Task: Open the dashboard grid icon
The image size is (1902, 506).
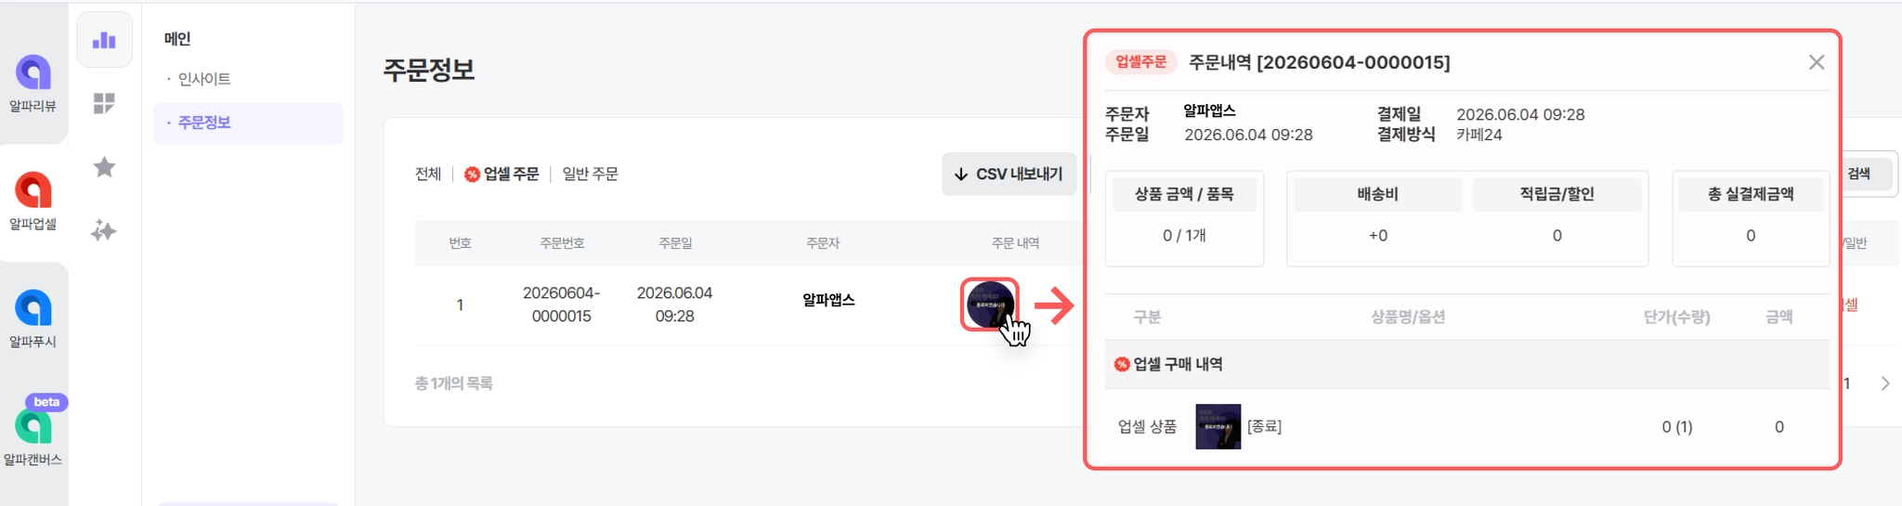Action: (104, 103)
